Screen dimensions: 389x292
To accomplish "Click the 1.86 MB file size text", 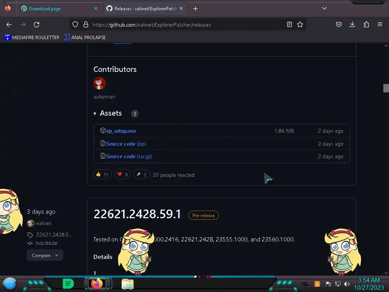I will point(284,131).
